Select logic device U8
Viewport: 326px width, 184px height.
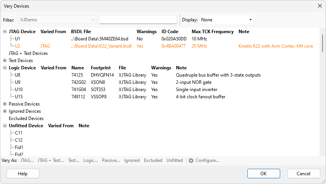coord(18,75)
